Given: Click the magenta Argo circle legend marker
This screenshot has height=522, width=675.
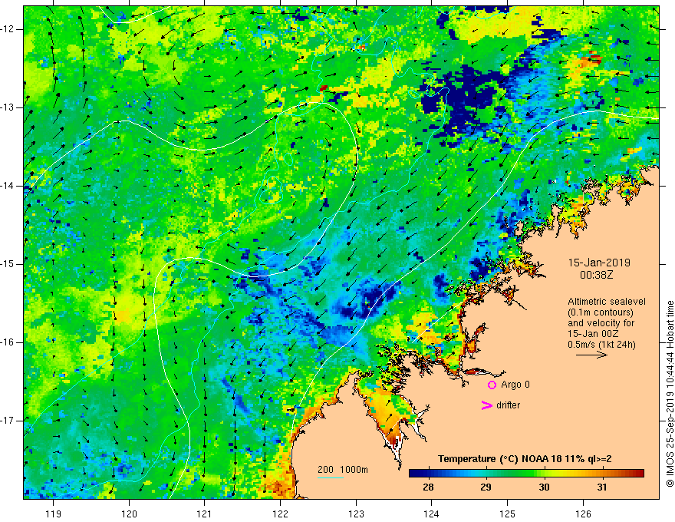Looking at the screenshot, I should tap(492, 385).
